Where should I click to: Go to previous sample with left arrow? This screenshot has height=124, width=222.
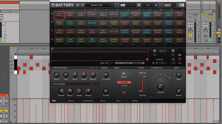138,63
